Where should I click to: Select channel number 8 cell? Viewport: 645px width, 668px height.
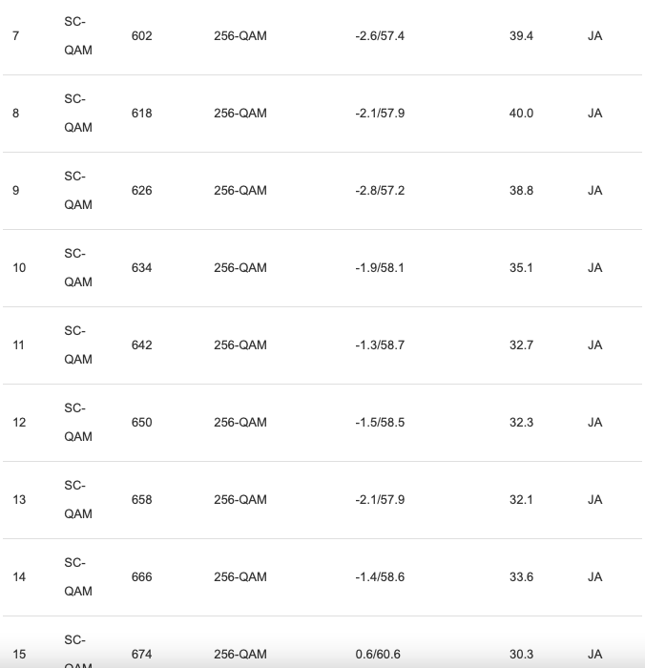15,114
